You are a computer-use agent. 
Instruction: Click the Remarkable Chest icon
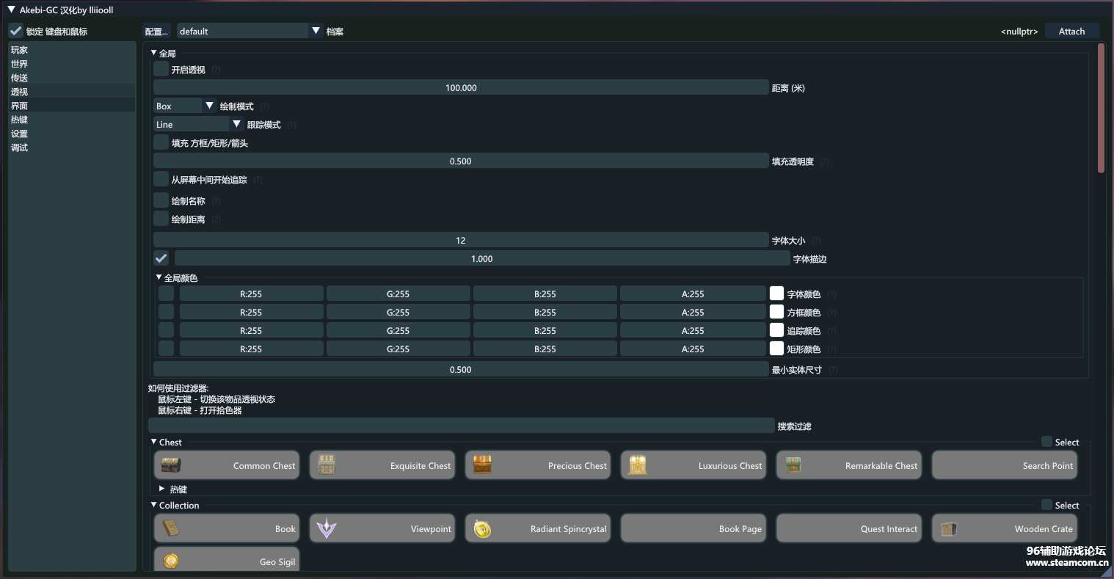pos(793,465)
